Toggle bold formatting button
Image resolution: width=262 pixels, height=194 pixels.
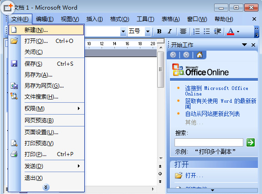pyautogui.click(x=159, y=31)
